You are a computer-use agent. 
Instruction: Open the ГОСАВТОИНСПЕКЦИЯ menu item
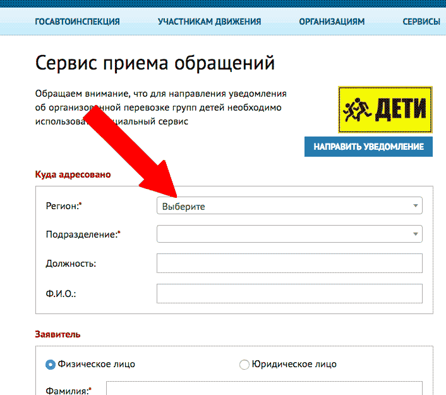tap(77, 21)
